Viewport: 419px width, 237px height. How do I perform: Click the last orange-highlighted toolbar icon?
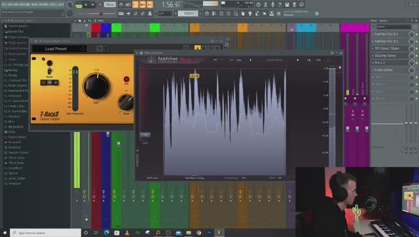tap(150, 5)
